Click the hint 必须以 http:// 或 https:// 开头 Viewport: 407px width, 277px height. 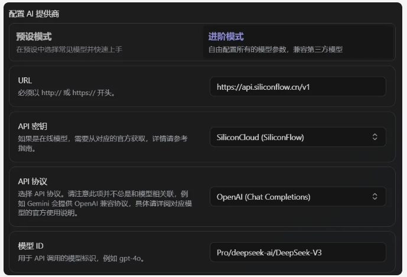pyautogui.click(x=66, y=93)
